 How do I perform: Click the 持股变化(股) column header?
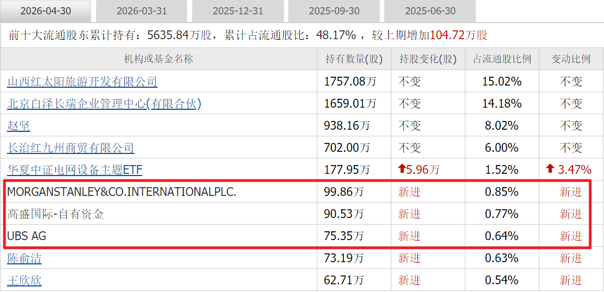[428, 59]
